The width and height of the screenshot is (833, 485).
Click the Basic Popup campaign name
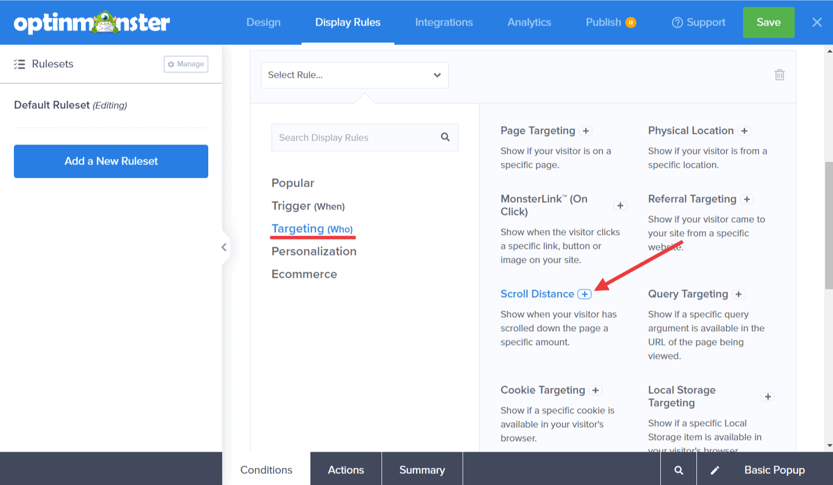pyautogui.click(x=774, y=470)
